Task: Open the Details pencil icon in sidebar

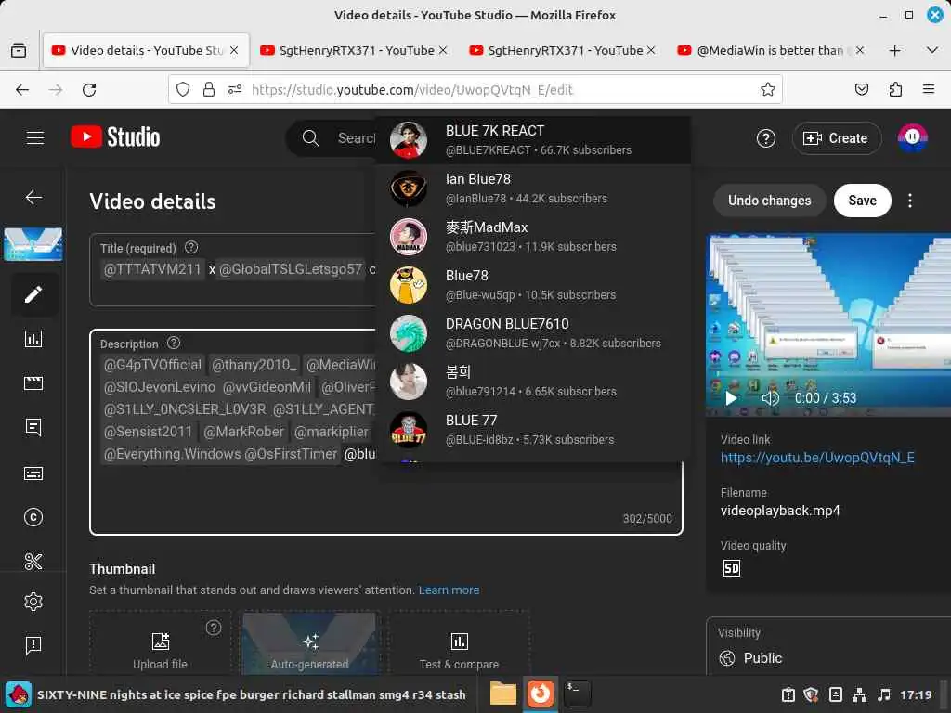Action: point(33,294)
